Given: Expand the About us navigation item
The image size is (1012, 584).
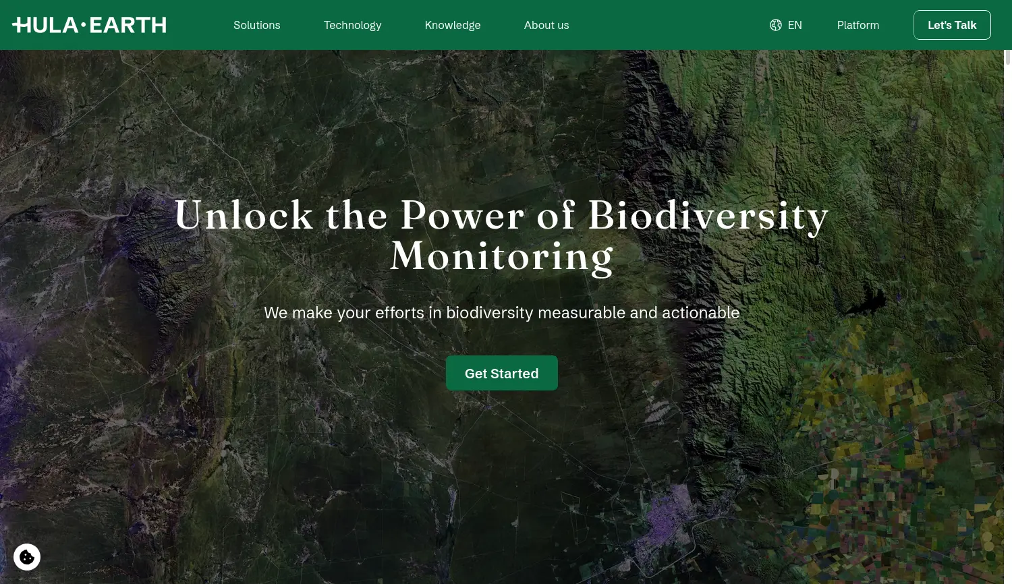Looking at the screenshot, I should tap(546, 25).
